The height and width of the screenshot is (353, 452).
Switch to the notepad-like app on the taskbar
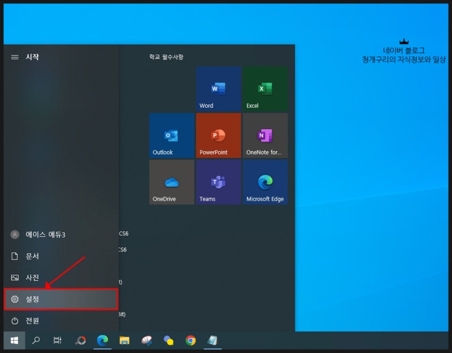[213, 341]
